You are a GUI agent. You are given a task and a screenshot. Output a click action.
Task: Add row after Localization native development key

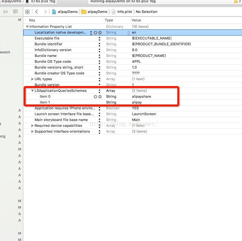(x=95, y=33)
